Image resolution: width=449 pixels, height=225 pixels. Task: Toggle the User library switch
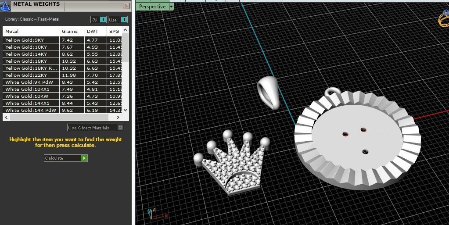pos(118,20)
